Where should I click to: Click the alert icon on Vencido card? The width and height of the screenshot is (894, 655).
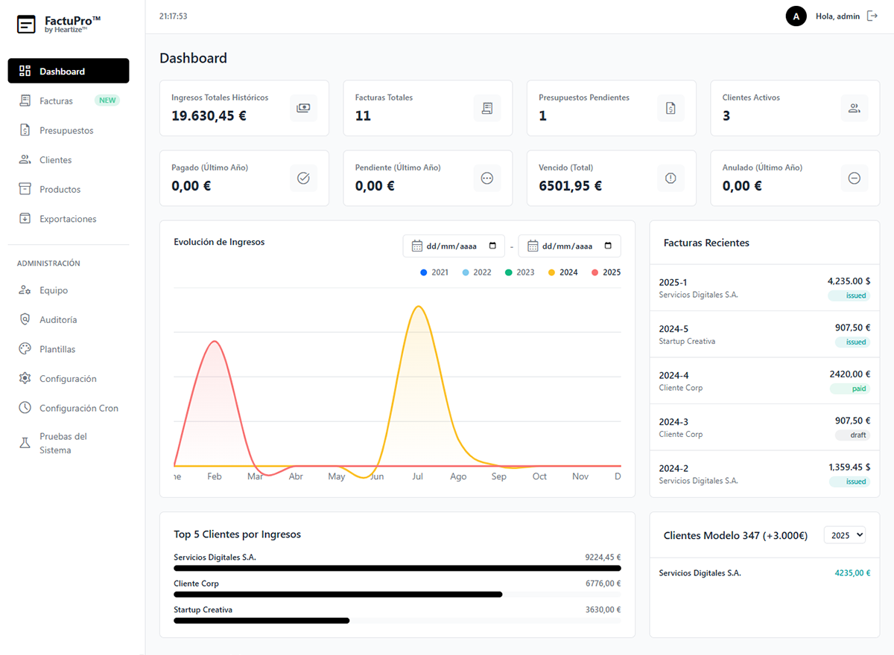[x=670, y=178]
